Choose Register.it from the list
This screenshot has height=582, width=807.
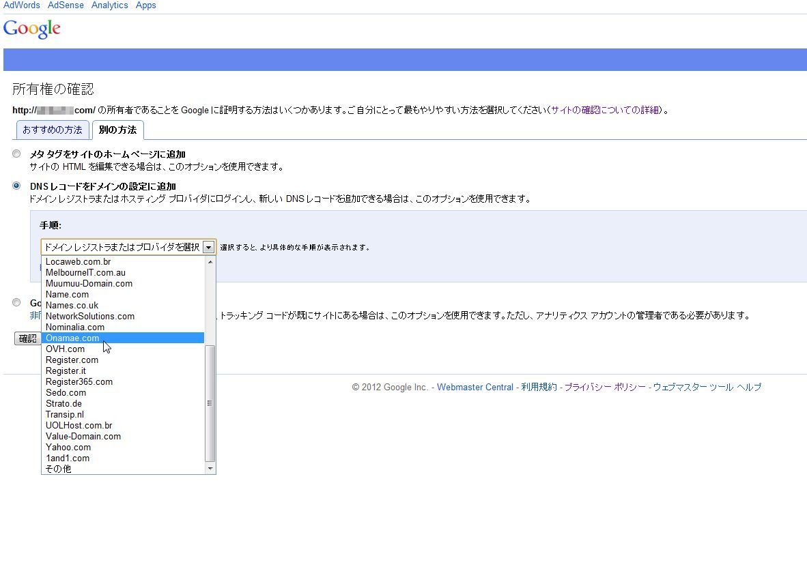tap(122, 370)
